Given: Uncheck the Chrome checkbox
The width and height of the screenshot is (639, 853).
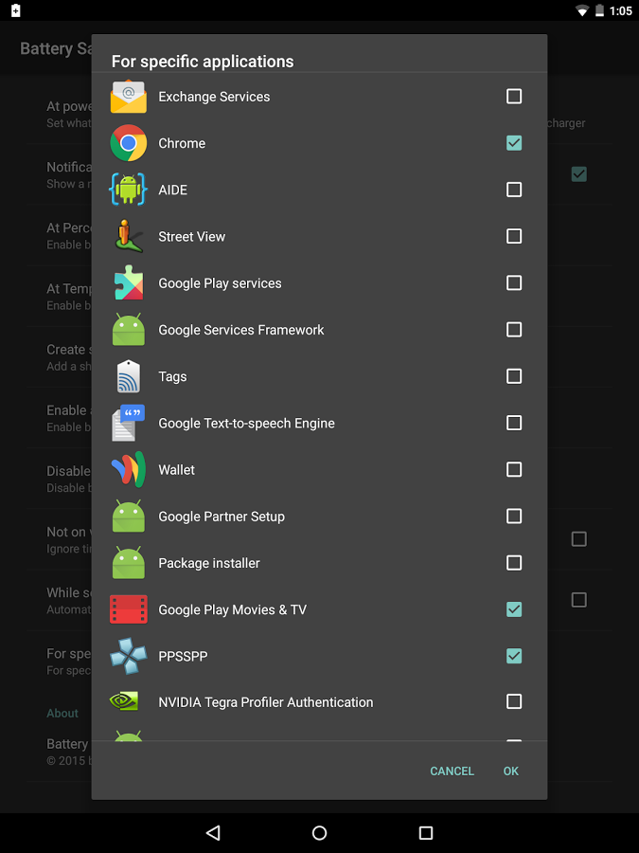Looking at the screenshot, I should (x=514, y=143).
